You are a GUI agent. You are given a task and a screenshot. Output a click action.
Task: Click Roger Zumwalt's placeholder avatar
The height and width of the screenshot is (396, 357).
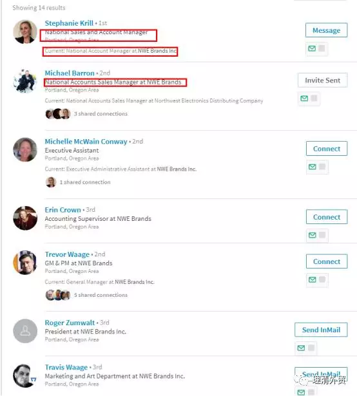coord(25,331)
